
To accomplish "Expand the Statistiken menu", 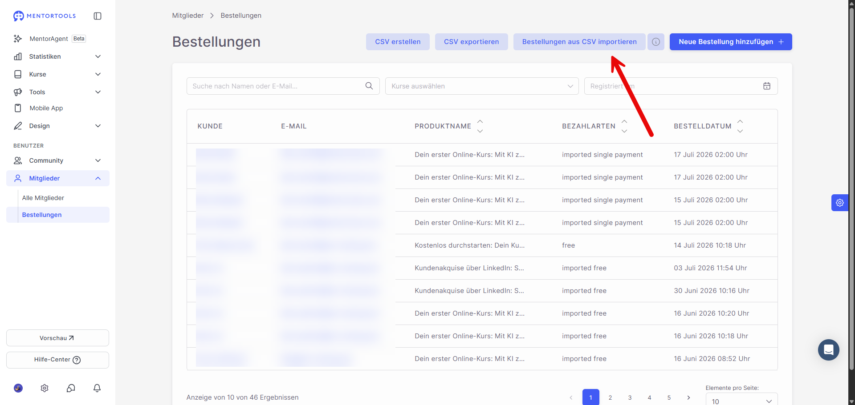I will click(57, 56).
